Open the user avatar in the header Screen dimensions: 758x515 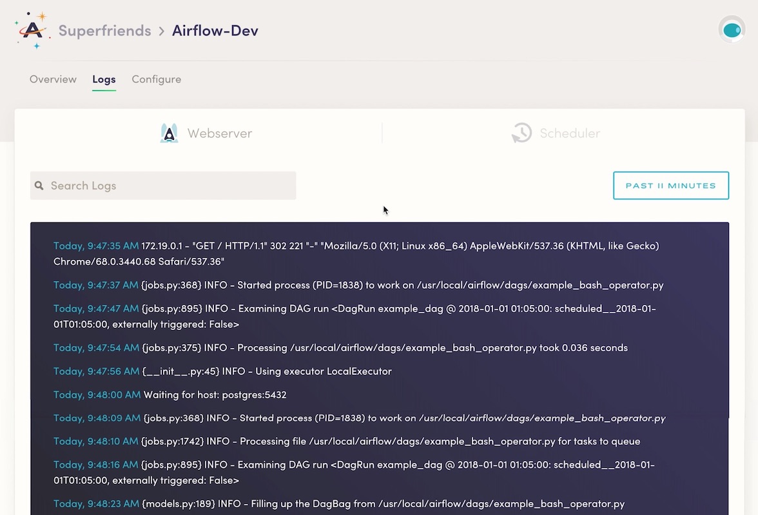(732, 30)
